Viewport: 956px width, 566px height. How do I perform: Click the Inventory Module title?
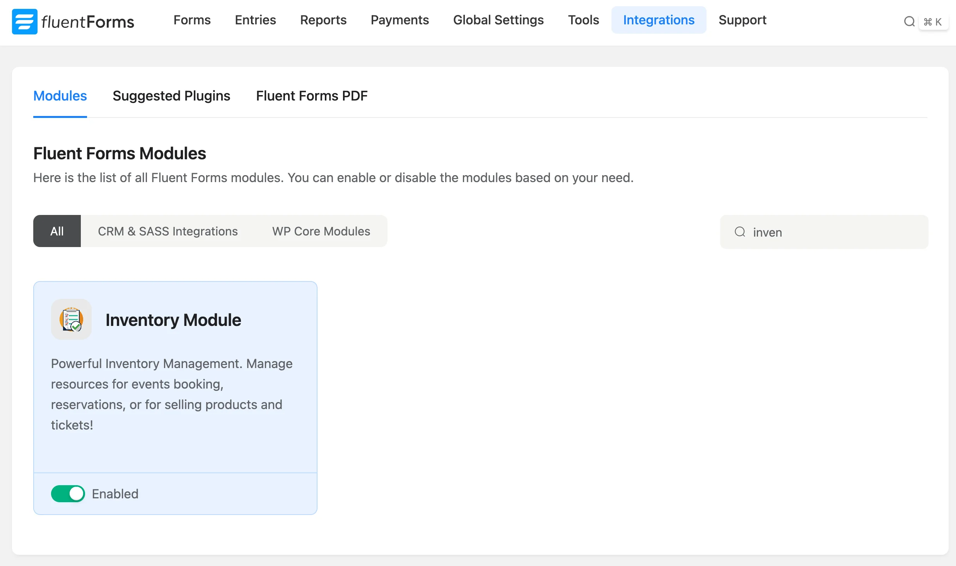point(173,320)
